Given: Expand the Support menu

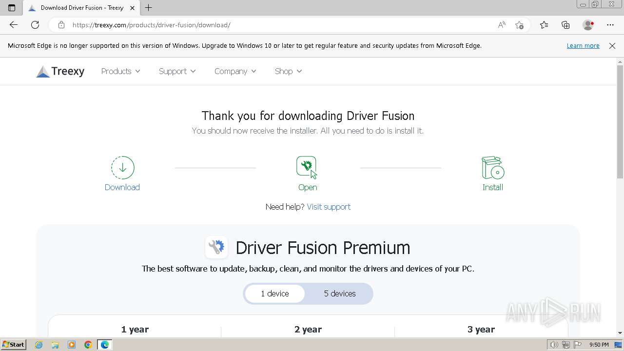Looking at the screenshot, I should pos(177,71).
